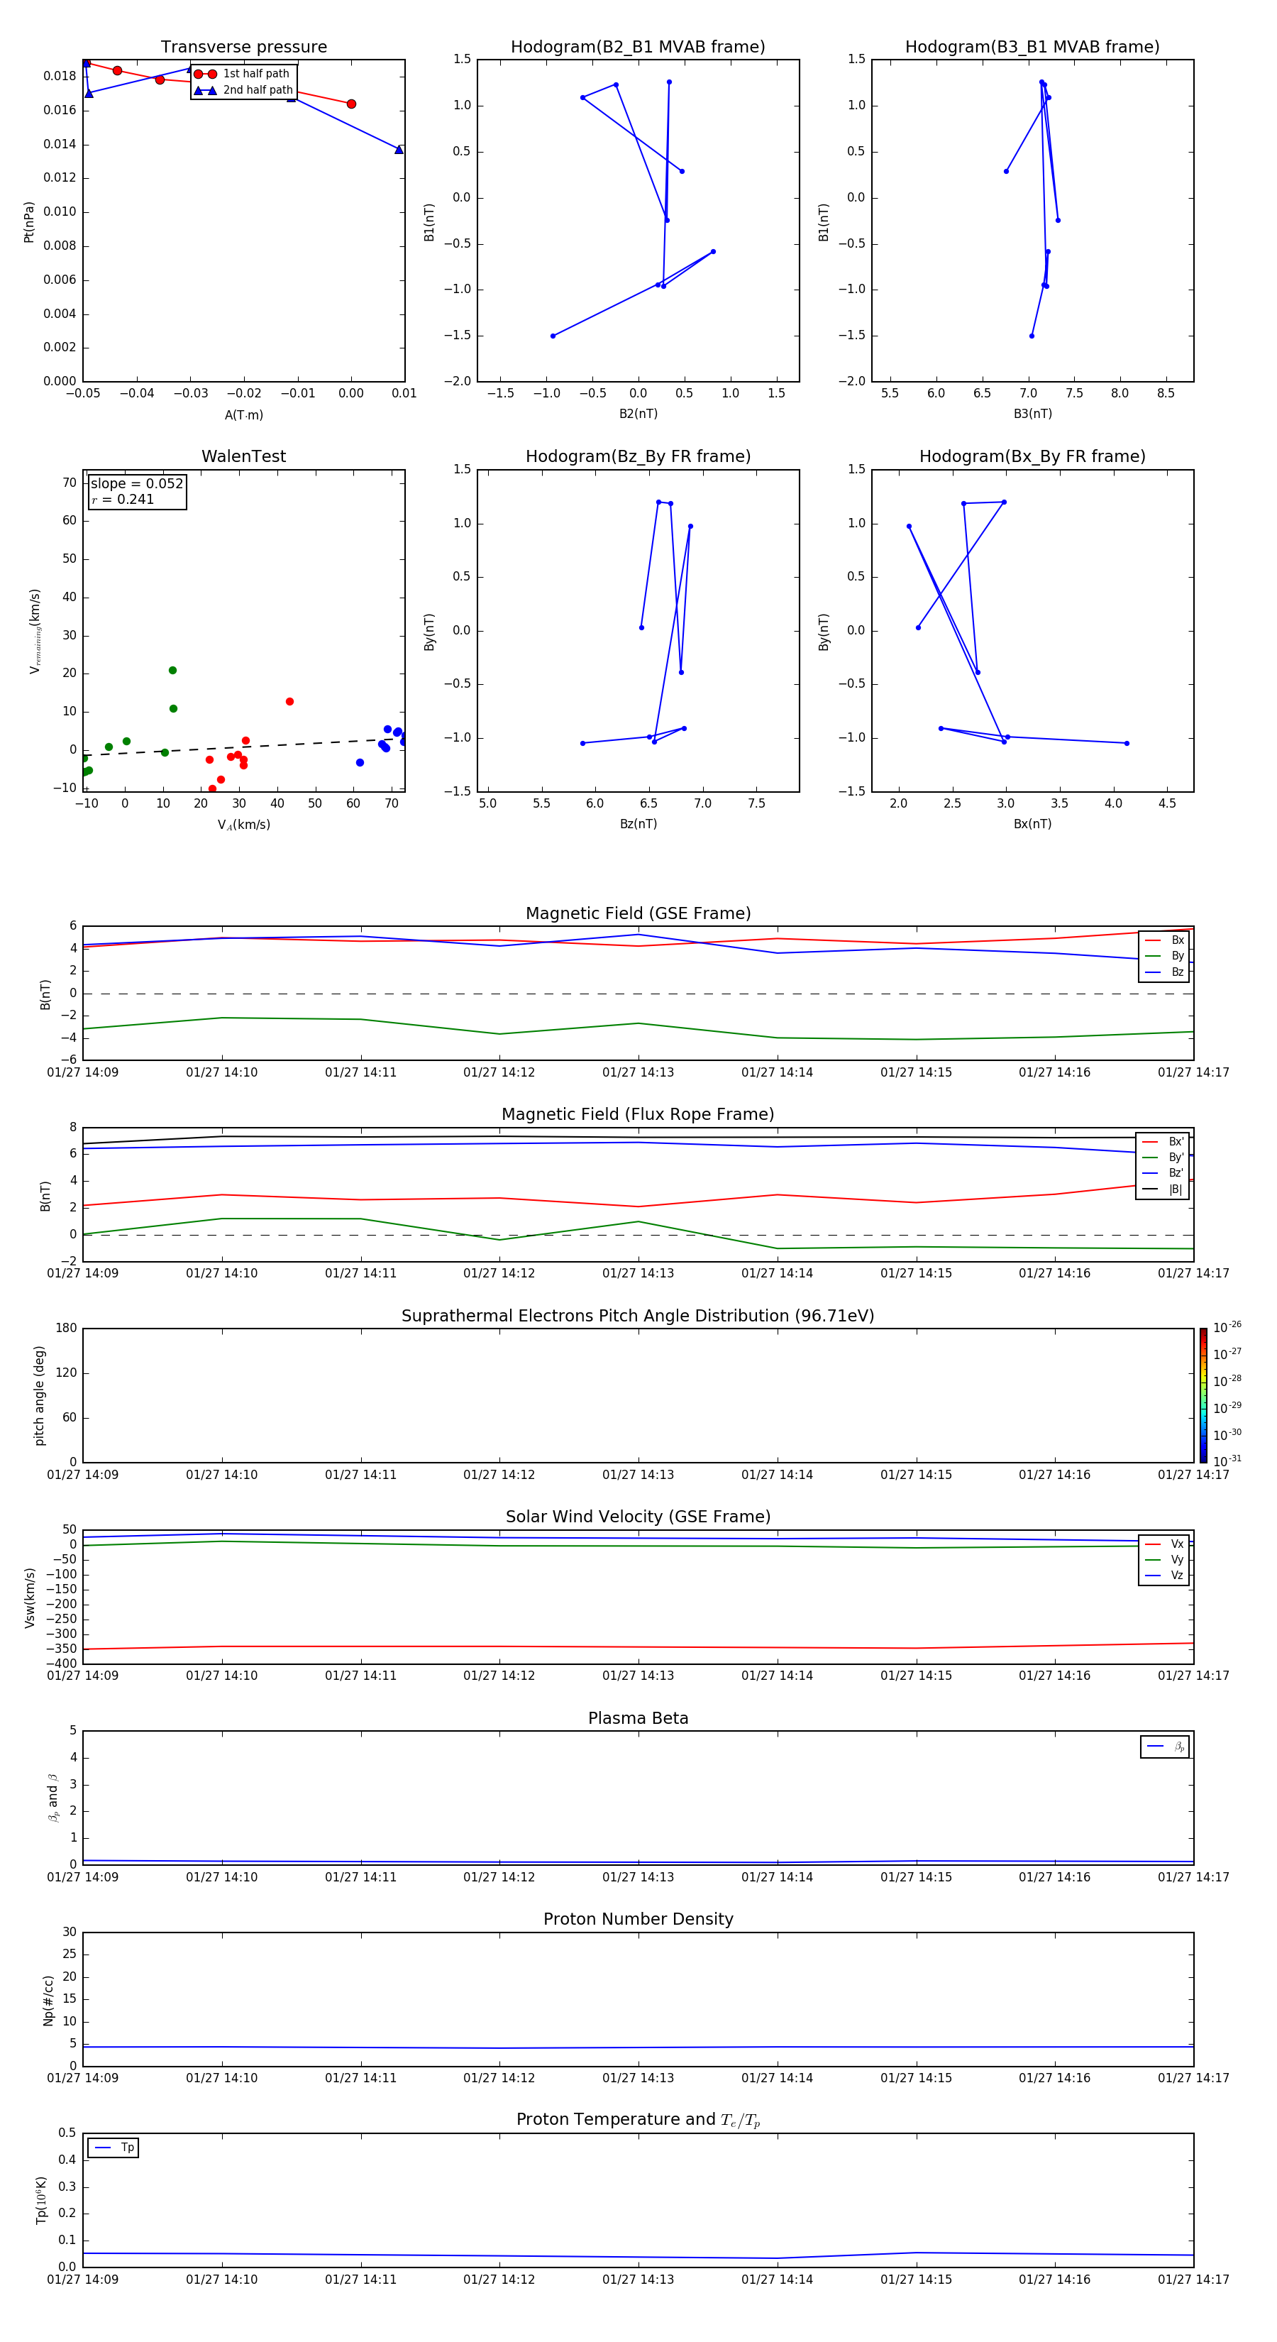Click 'Bx' legend entry in GSE plot
1277x2342 pixels.
(x=1164, y=940)
